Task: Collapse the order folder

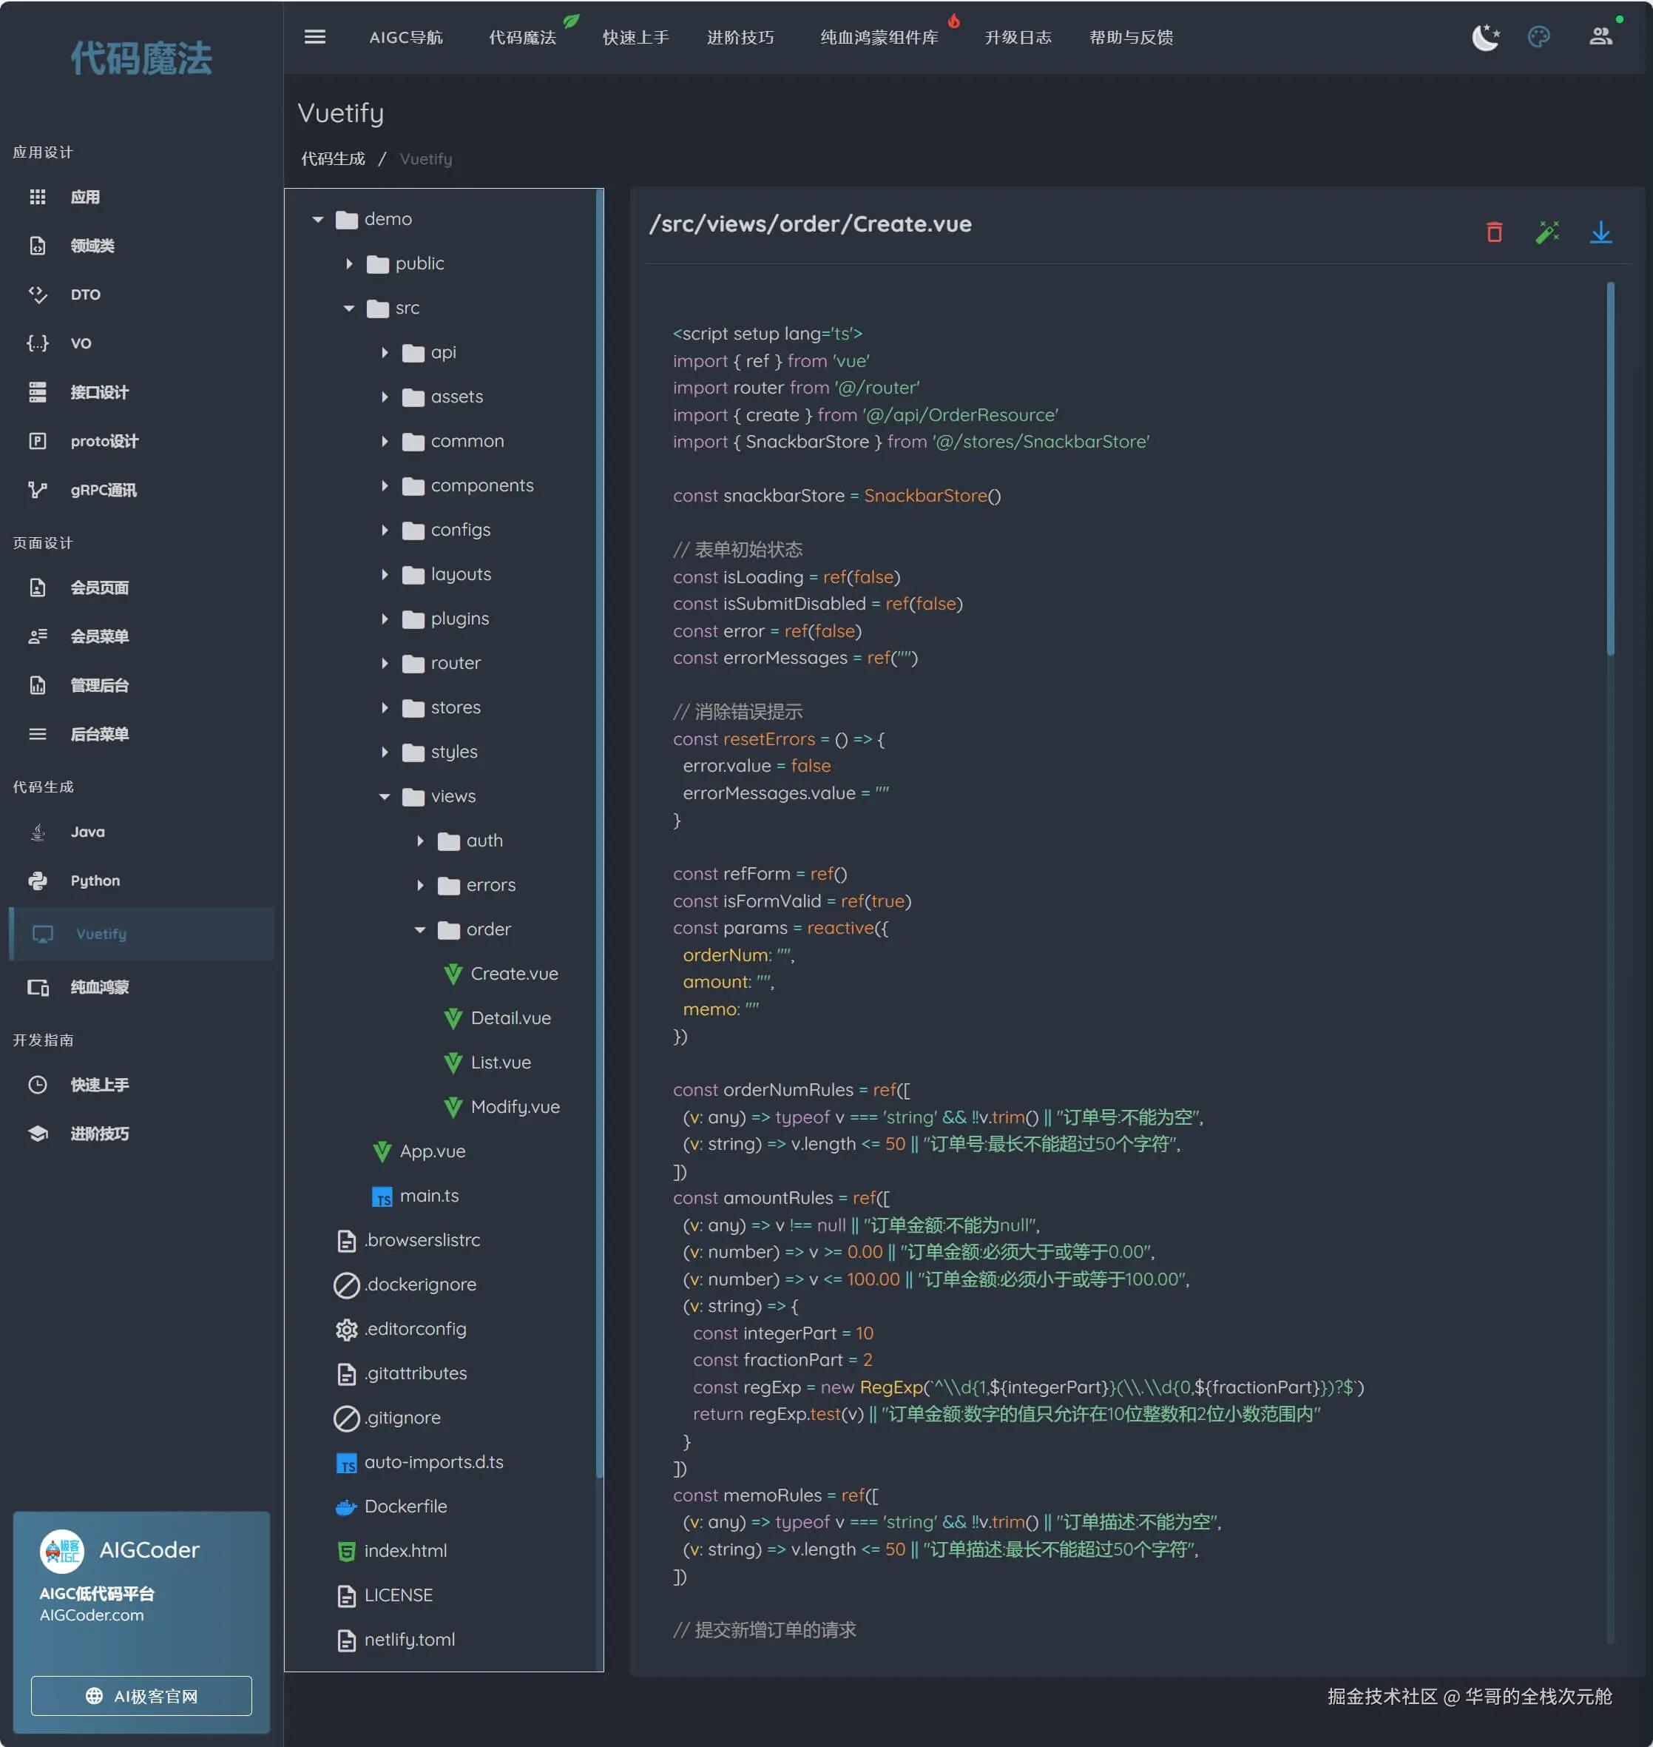Action: click(420, 930)
